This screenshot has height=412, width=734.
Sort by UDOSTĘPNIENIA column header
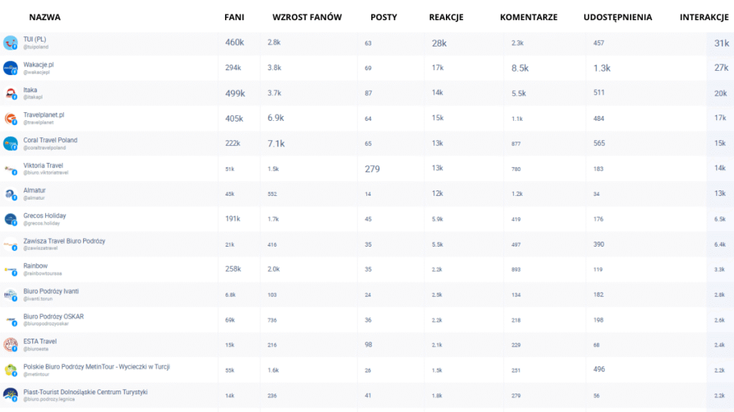617,17
